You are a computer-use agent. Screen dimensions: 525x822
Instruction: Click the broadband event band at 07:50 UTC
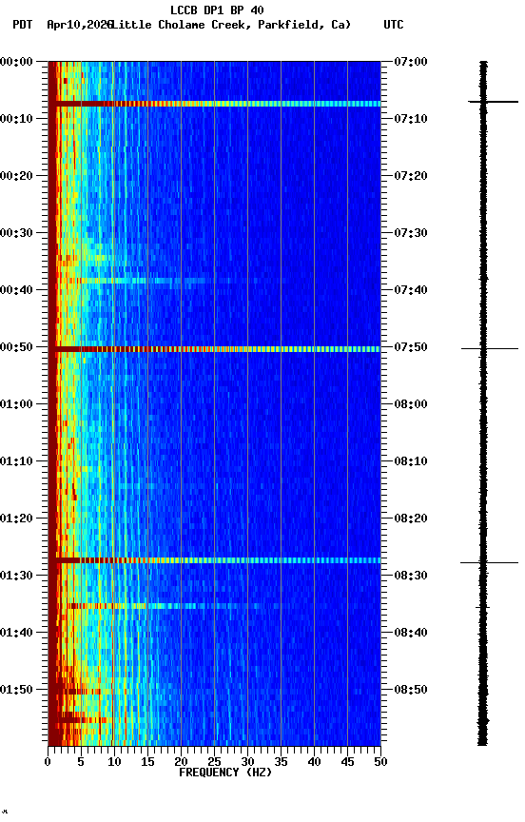point(214,349)
